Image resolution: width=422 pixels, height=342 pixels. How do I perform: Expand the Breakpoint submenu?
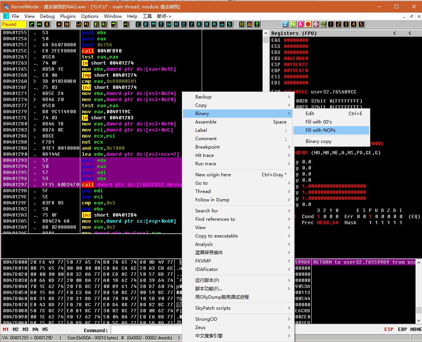click(238, 147)
